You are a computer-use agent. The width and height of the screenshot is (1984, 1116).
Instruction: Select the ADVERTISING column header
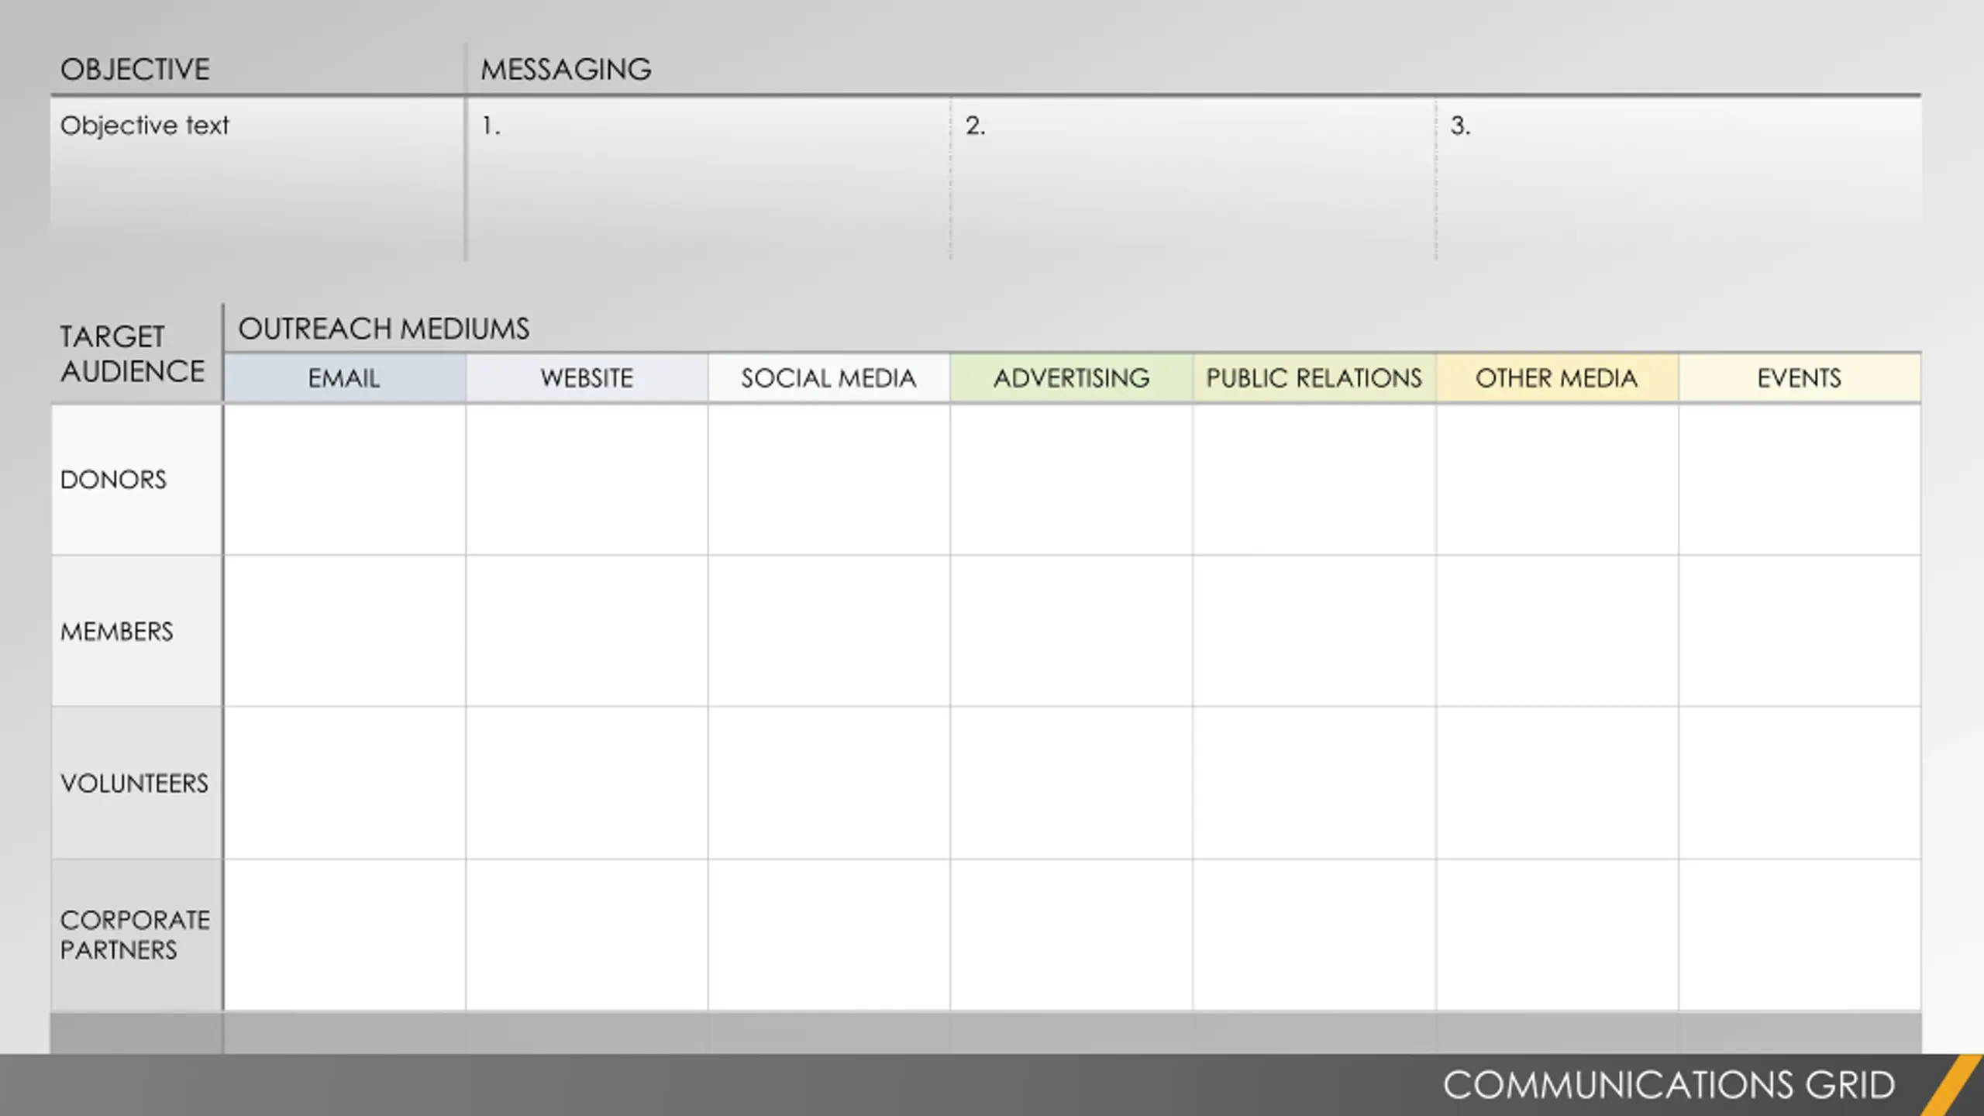1072,378
